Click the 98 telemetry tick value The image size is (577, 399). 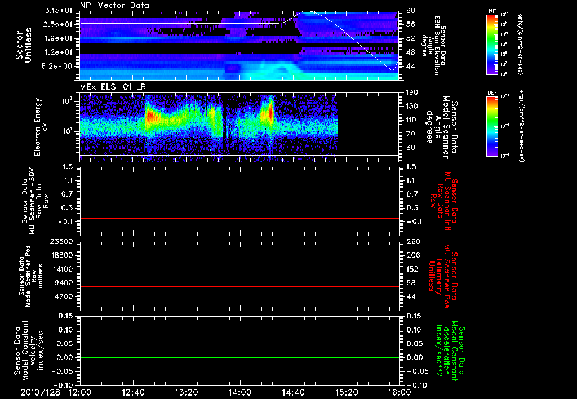pos(411,283)
